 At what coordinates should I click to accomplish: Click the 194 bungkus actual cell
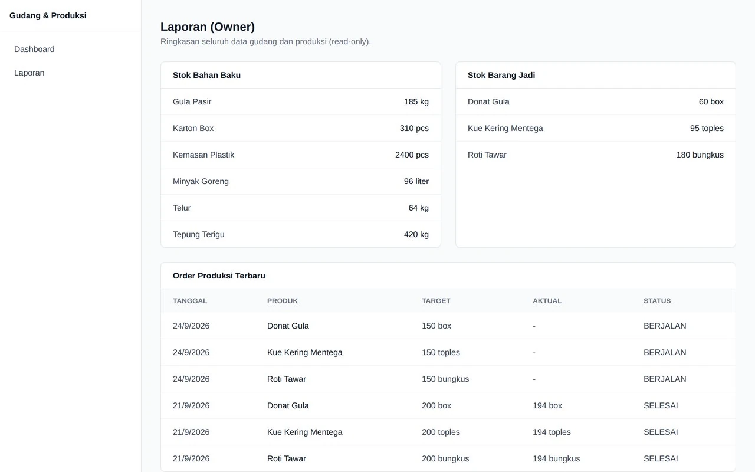556,458
